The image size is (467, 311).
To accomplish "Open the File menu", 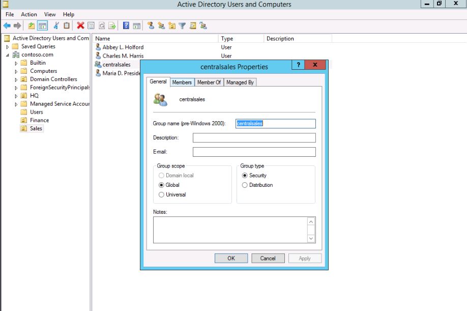I will [10, 14].
